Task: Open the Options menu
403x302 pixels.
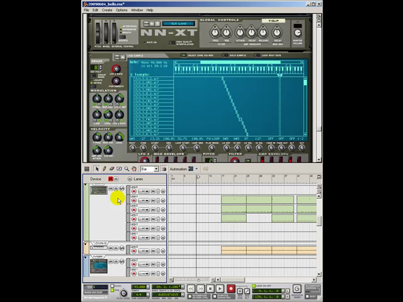Action: [x=122, y=10]
